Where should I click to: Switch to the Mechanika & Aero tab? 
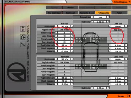[x=87, y=13]
